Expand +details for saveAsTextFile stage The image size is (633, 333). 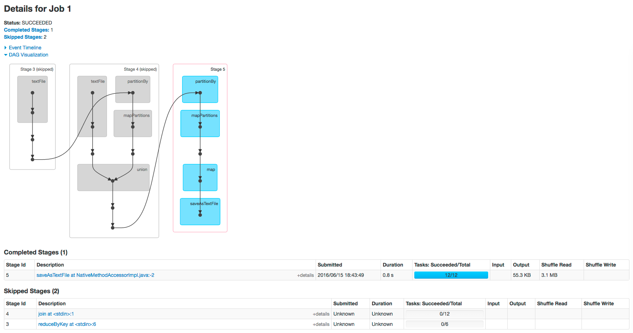[305, 275]
